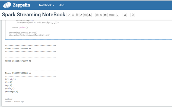Export this note with the download icon

coord(90,15)
